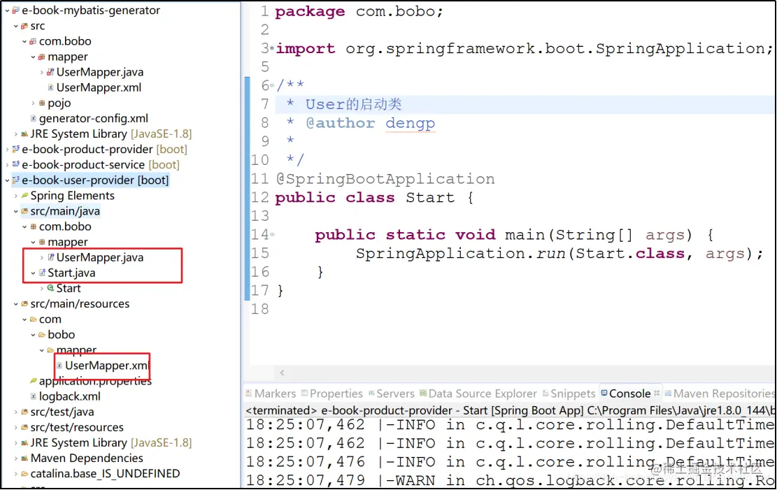Expand e-book-product-provider project
Viewport: 777px width, 490px height.
[7, 149]
